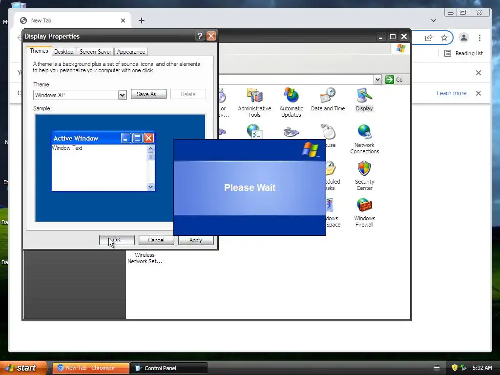Viewport: 500px width, 375px height.
Task: Open Network Connections icon
Action: point(364,139)
